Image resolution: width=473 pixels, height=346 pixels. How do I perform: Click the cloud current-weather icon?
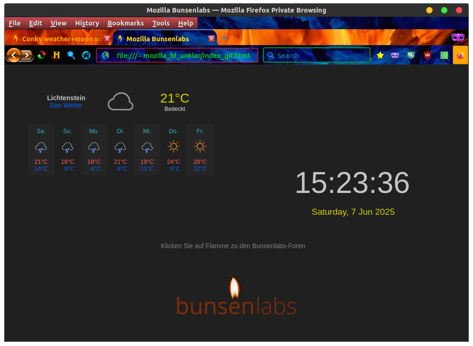(121, 102)
